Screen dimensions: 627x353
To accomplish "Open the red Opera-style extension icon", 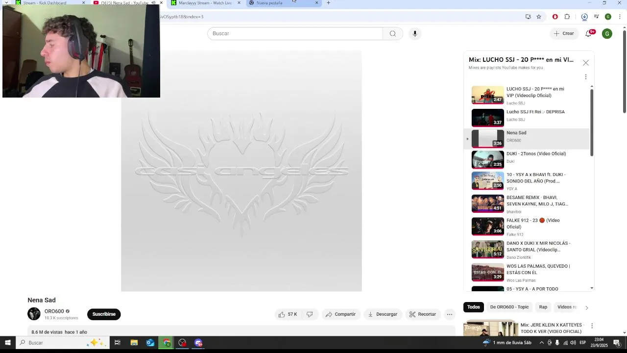I will pos(555,17).
